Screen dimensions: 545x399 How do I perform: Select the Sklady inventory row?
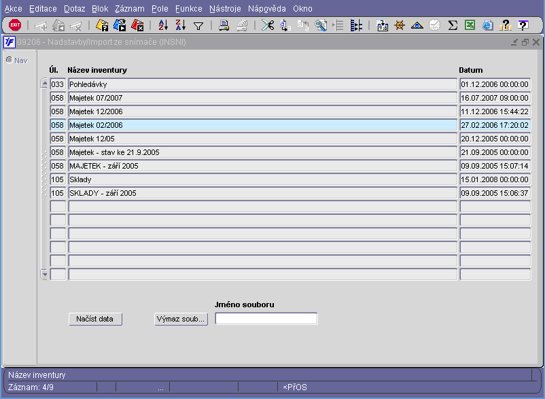[x=262, y=179]
